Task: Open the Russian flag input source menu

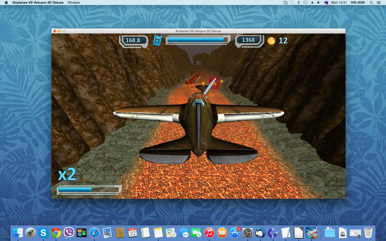Action: [326, 2]
